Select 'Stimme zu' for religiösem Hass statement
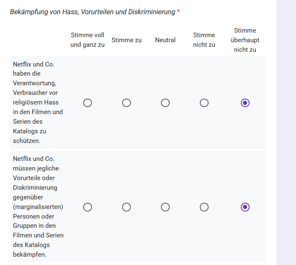This screenshot has height=265, width=296. pos(127,103)
